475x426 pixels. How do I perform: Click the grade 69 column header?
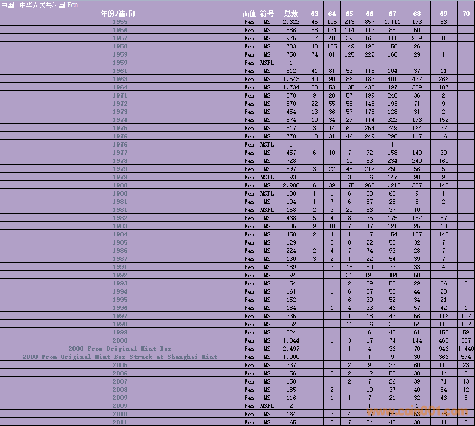coord(443,13)
